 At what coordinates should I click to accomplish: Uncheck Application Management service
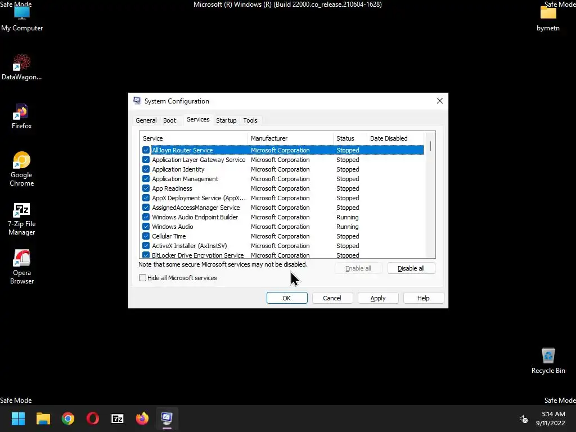point(146,178)
